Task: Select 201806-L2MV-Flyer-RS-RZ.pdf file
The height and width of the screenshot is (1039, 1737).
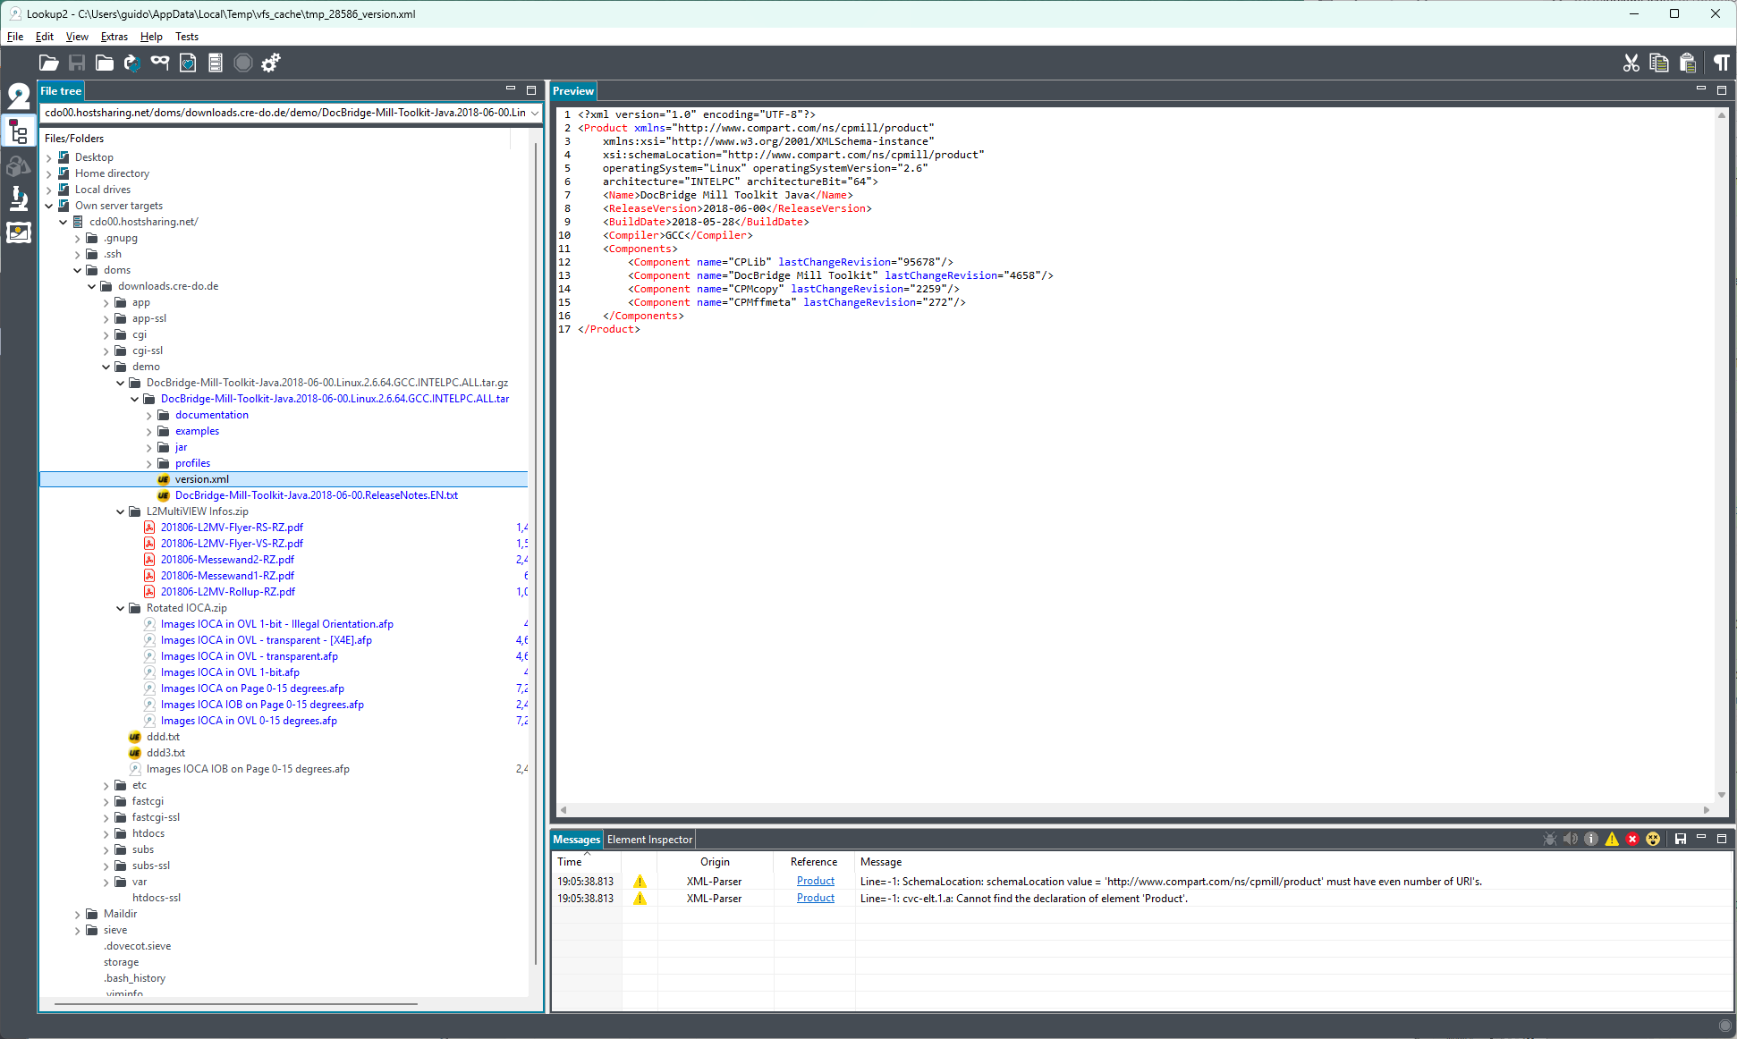Action: (x=232, y=528)
